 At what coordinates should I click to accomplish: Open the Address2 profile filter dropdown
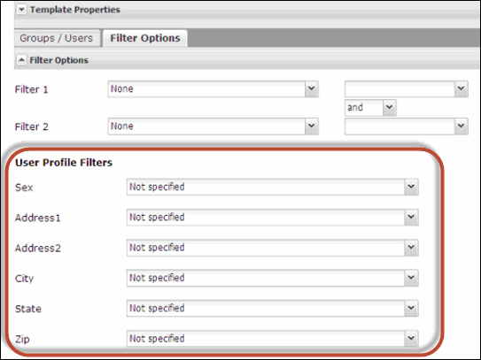(x=273, y=248)
